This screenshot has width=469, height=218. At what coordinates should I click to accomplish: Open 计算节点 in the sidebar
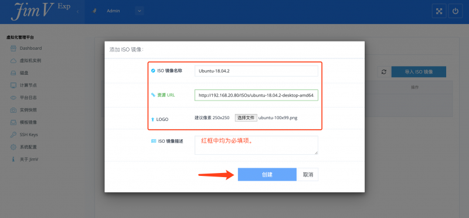(28, 85)
